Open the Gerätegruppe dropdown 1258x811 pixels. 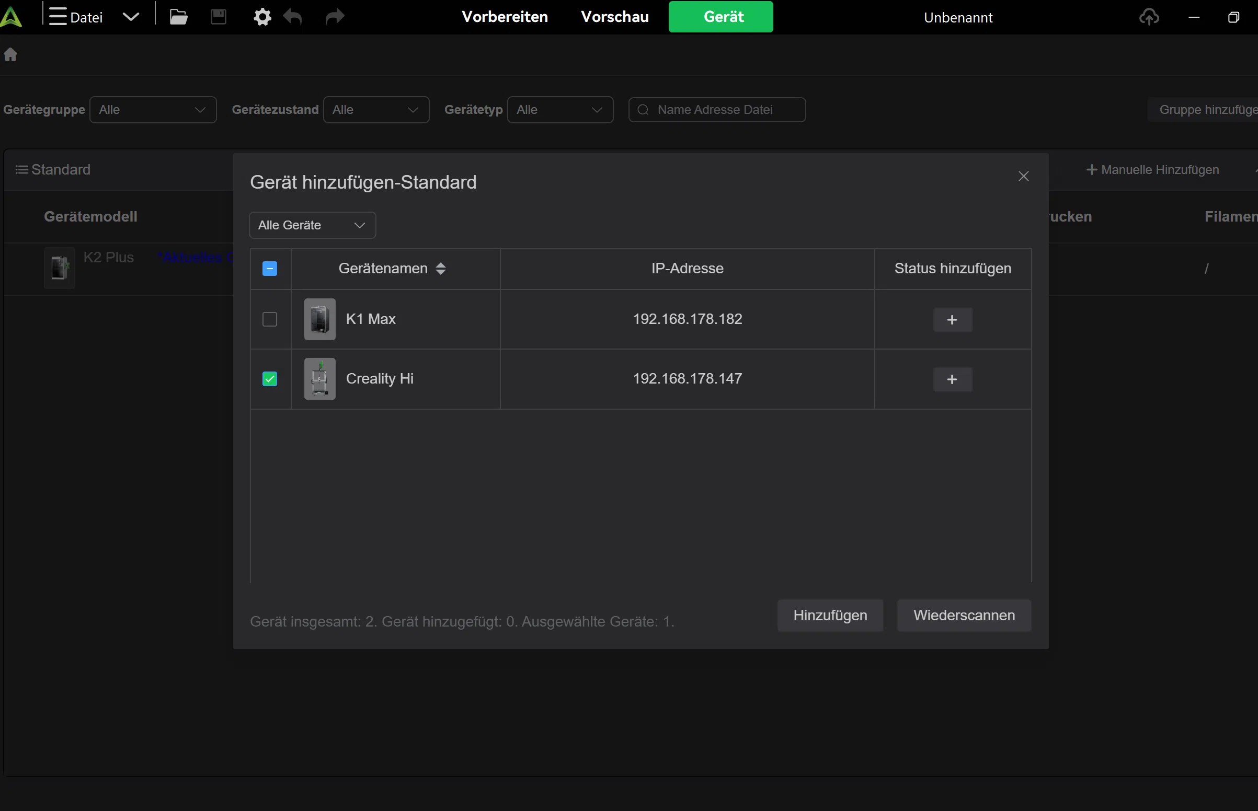click(x=153, y=110)
